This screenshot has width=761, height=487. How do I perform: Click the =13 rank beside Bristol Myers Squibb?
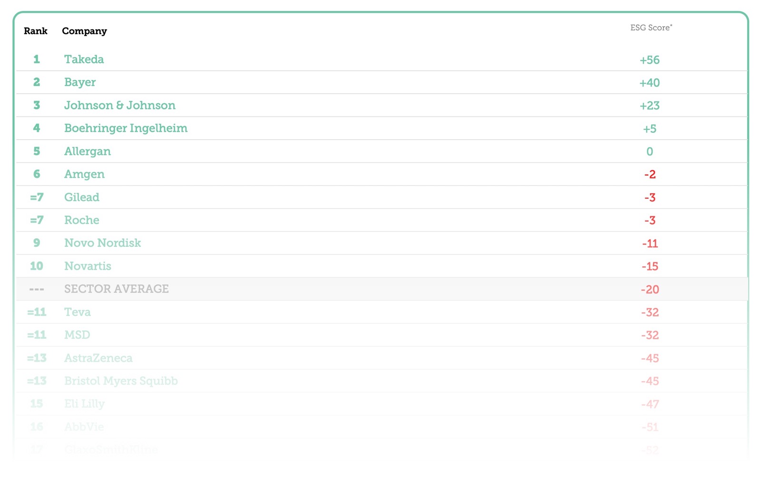37,380
